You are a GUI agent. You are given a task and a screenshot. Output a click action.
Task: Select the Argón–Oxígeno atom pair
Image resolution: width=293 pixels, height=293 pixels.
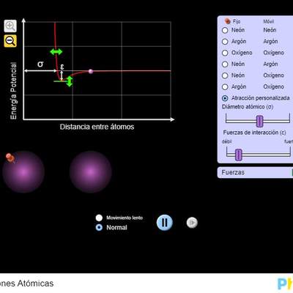(x=225, y=86)
